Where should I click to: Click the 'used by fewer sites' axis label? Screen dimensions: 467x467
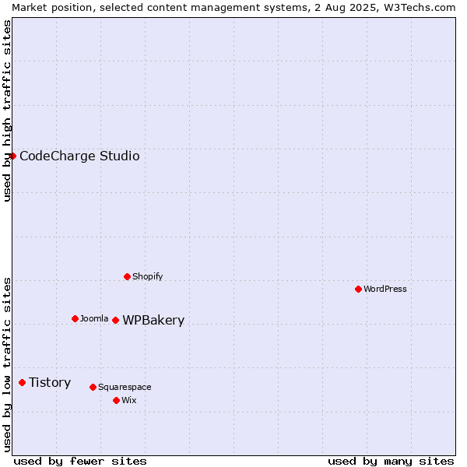[80, 462]
